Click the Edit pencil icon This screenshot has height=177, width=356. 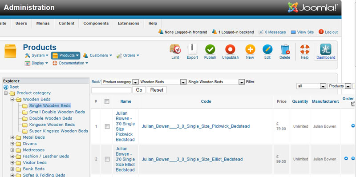(x=267, y=49)
